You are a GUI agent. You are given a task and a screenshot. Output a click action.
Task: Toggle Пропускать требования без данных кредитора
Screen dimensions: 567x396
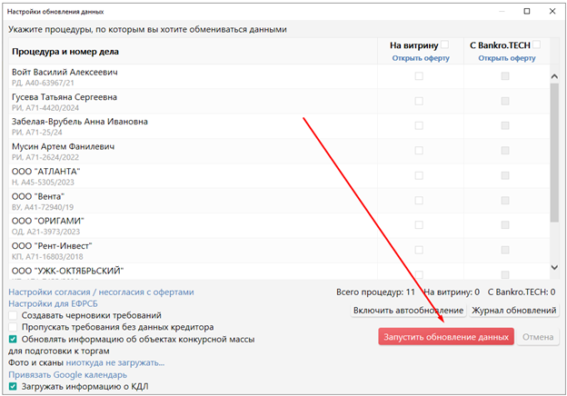point(13,327)
